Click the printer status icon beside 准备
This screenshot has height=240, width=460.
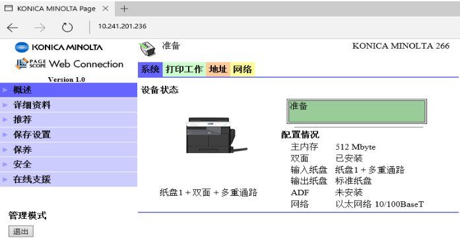[147, 49]
